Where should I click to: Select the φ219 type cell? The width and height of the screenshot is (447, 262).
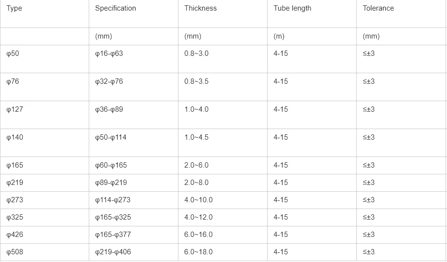(x=14, y=183)
